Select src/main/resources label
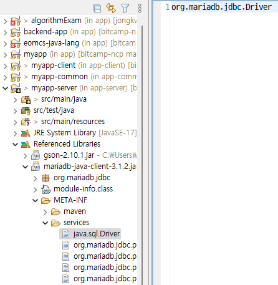 pyautogui.click(x=73, y=122)
